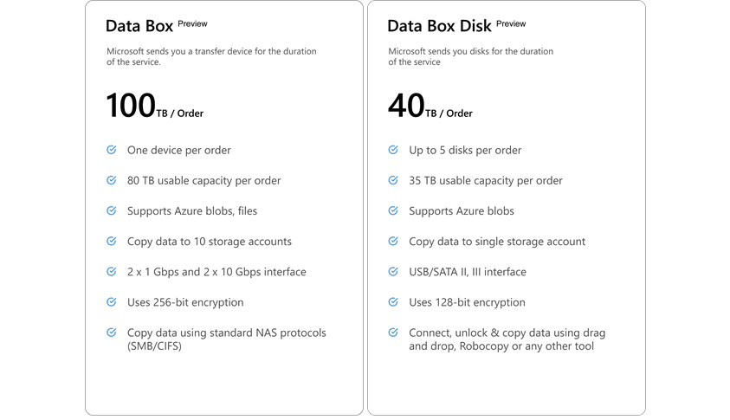Click Preview label next to Data Box Disk

click(x=511, y=23)
